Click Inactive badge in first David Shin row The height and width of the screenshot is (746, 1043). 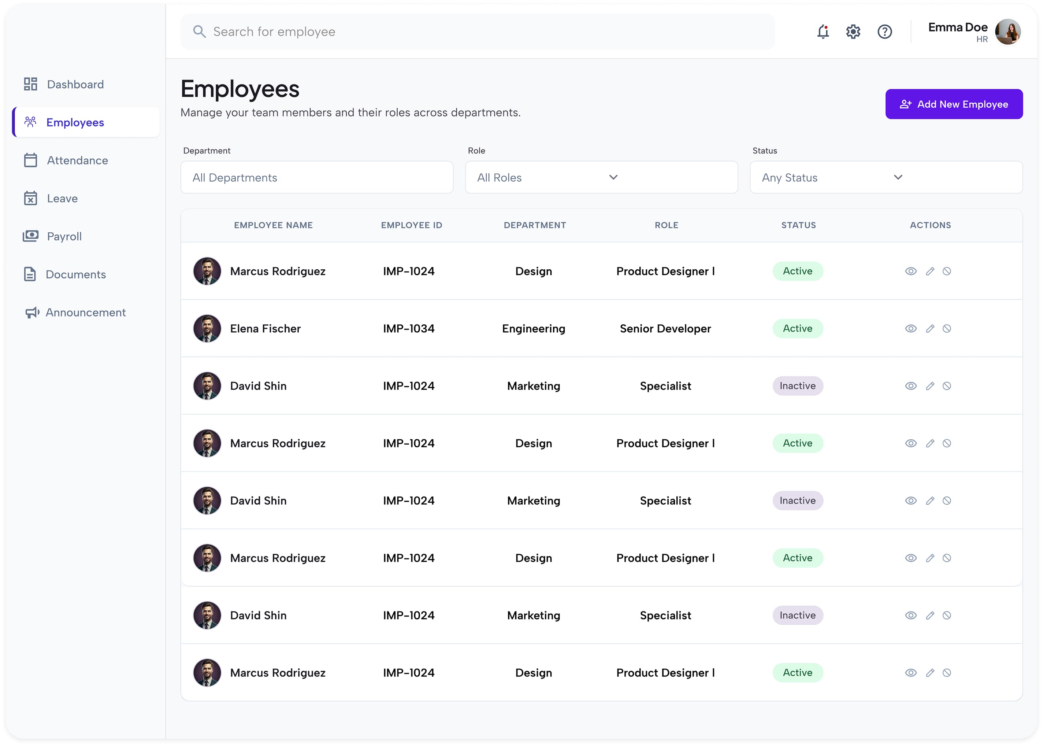tap(797, 386)
